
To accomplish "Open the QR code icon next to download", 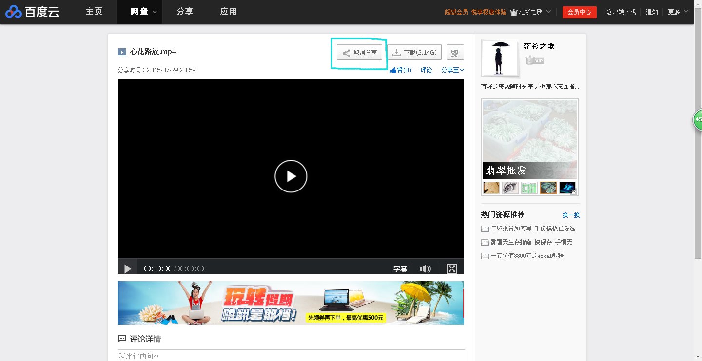I will [455, 52].
